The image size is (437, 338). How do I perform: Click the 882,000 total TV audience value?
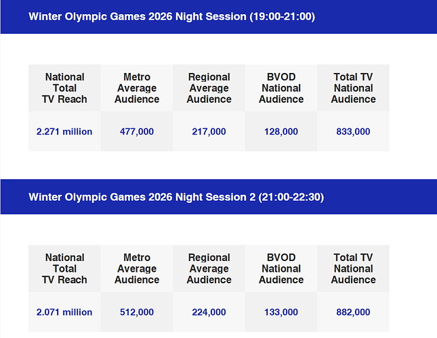click(353, 312)
